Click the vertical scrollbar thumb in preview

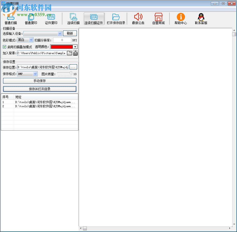click(x=234, y=34)
